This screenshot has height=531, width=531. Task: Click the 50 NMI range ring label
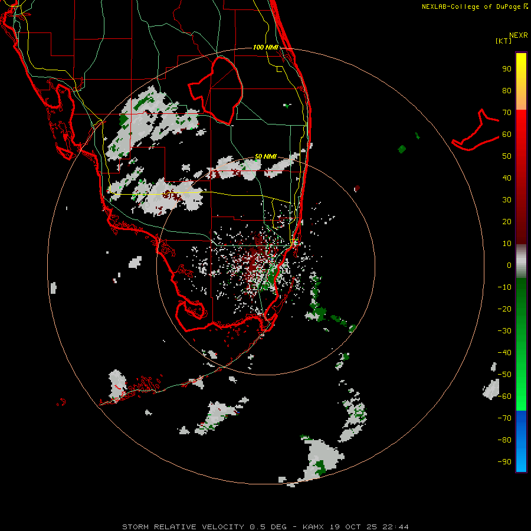(x=265, y=156)
